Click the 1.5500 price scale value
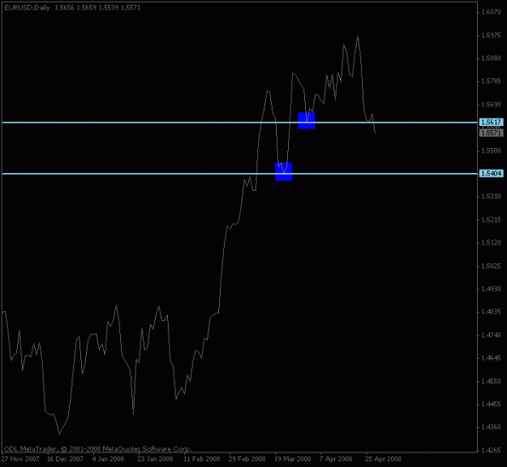The width and height of the screenshot is (507, 467). point(491,151)
